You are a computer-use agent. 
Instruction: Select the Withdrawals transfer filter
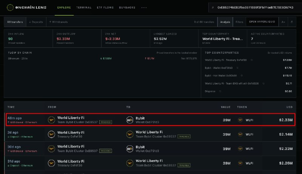pyautogui.click(x=59, y=22)
